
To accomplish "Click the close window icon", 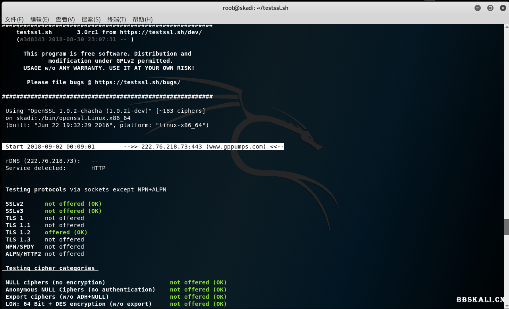I will pos(503,8).
